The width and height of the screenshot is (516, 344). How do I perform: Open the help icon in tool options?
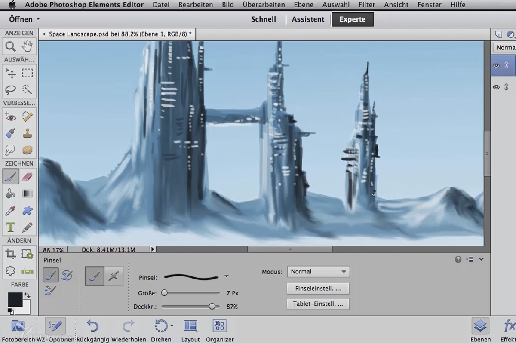pyautogui.click(x=458, y=259)
